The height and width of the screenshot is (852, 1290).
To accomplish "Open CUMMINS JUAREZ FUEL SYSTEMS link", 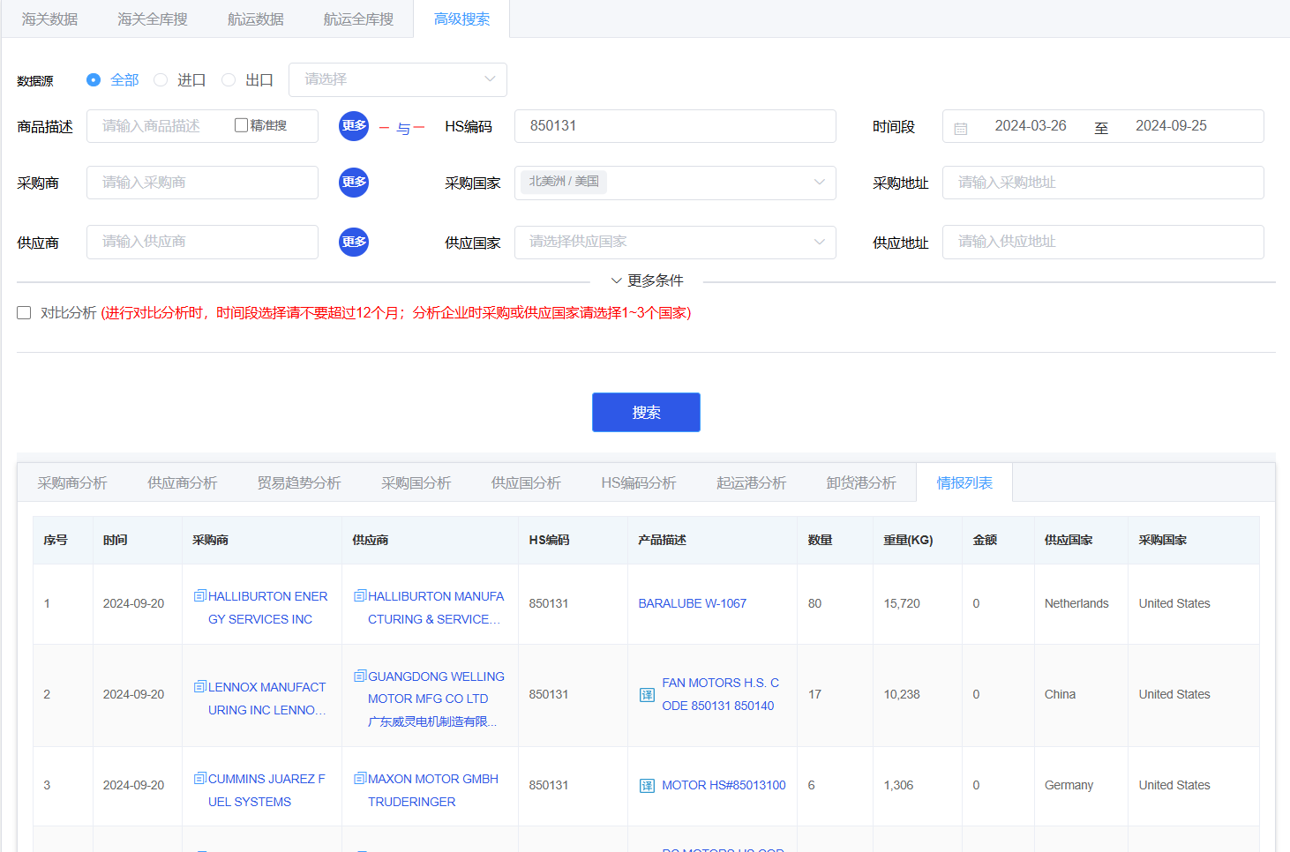I will point(266,790).
